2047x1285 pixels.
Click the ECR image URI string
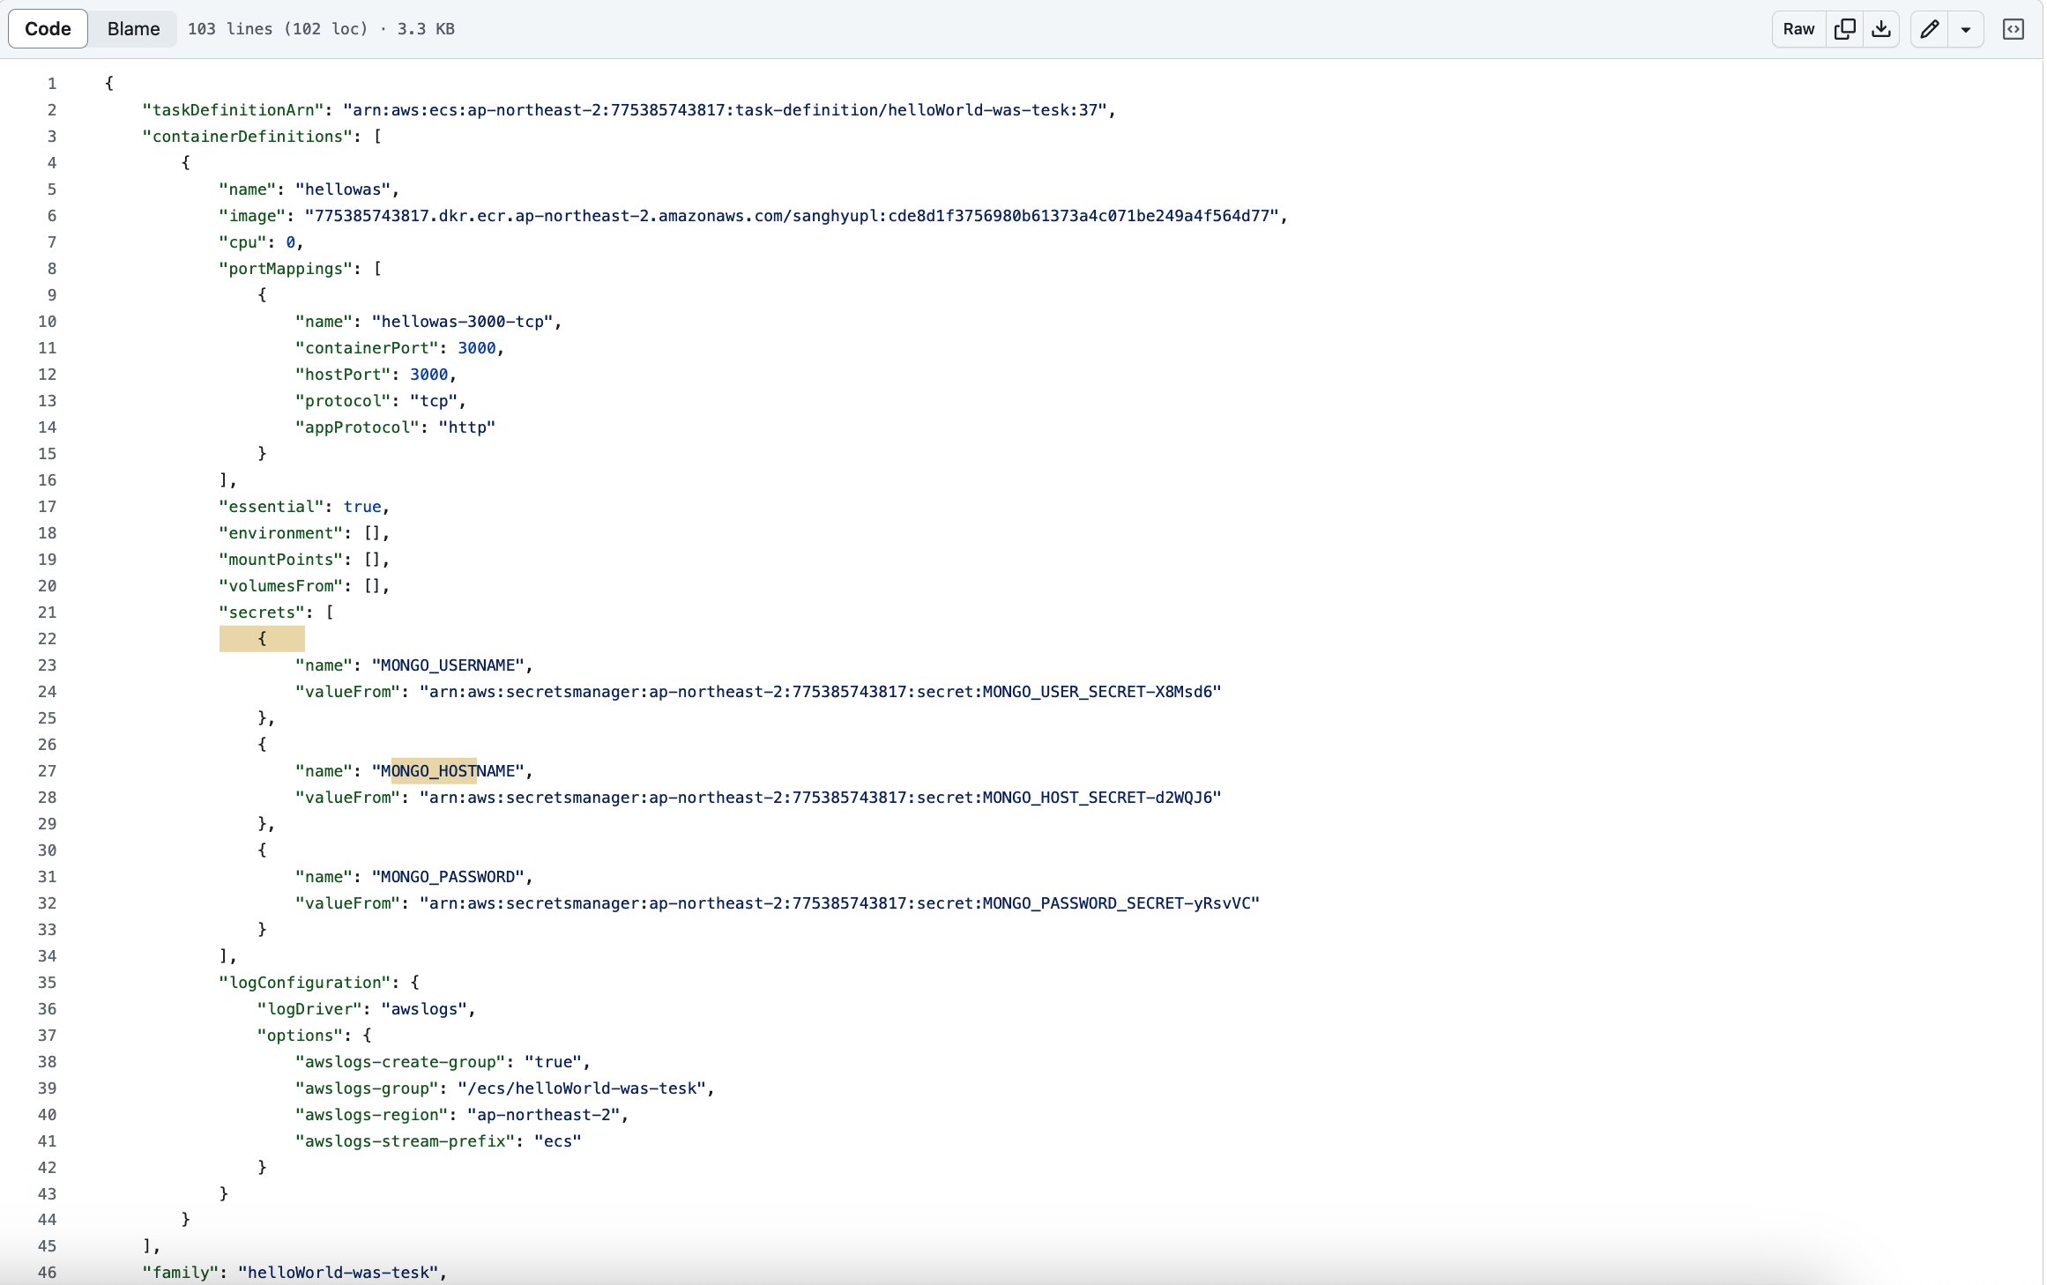point(792,216)
